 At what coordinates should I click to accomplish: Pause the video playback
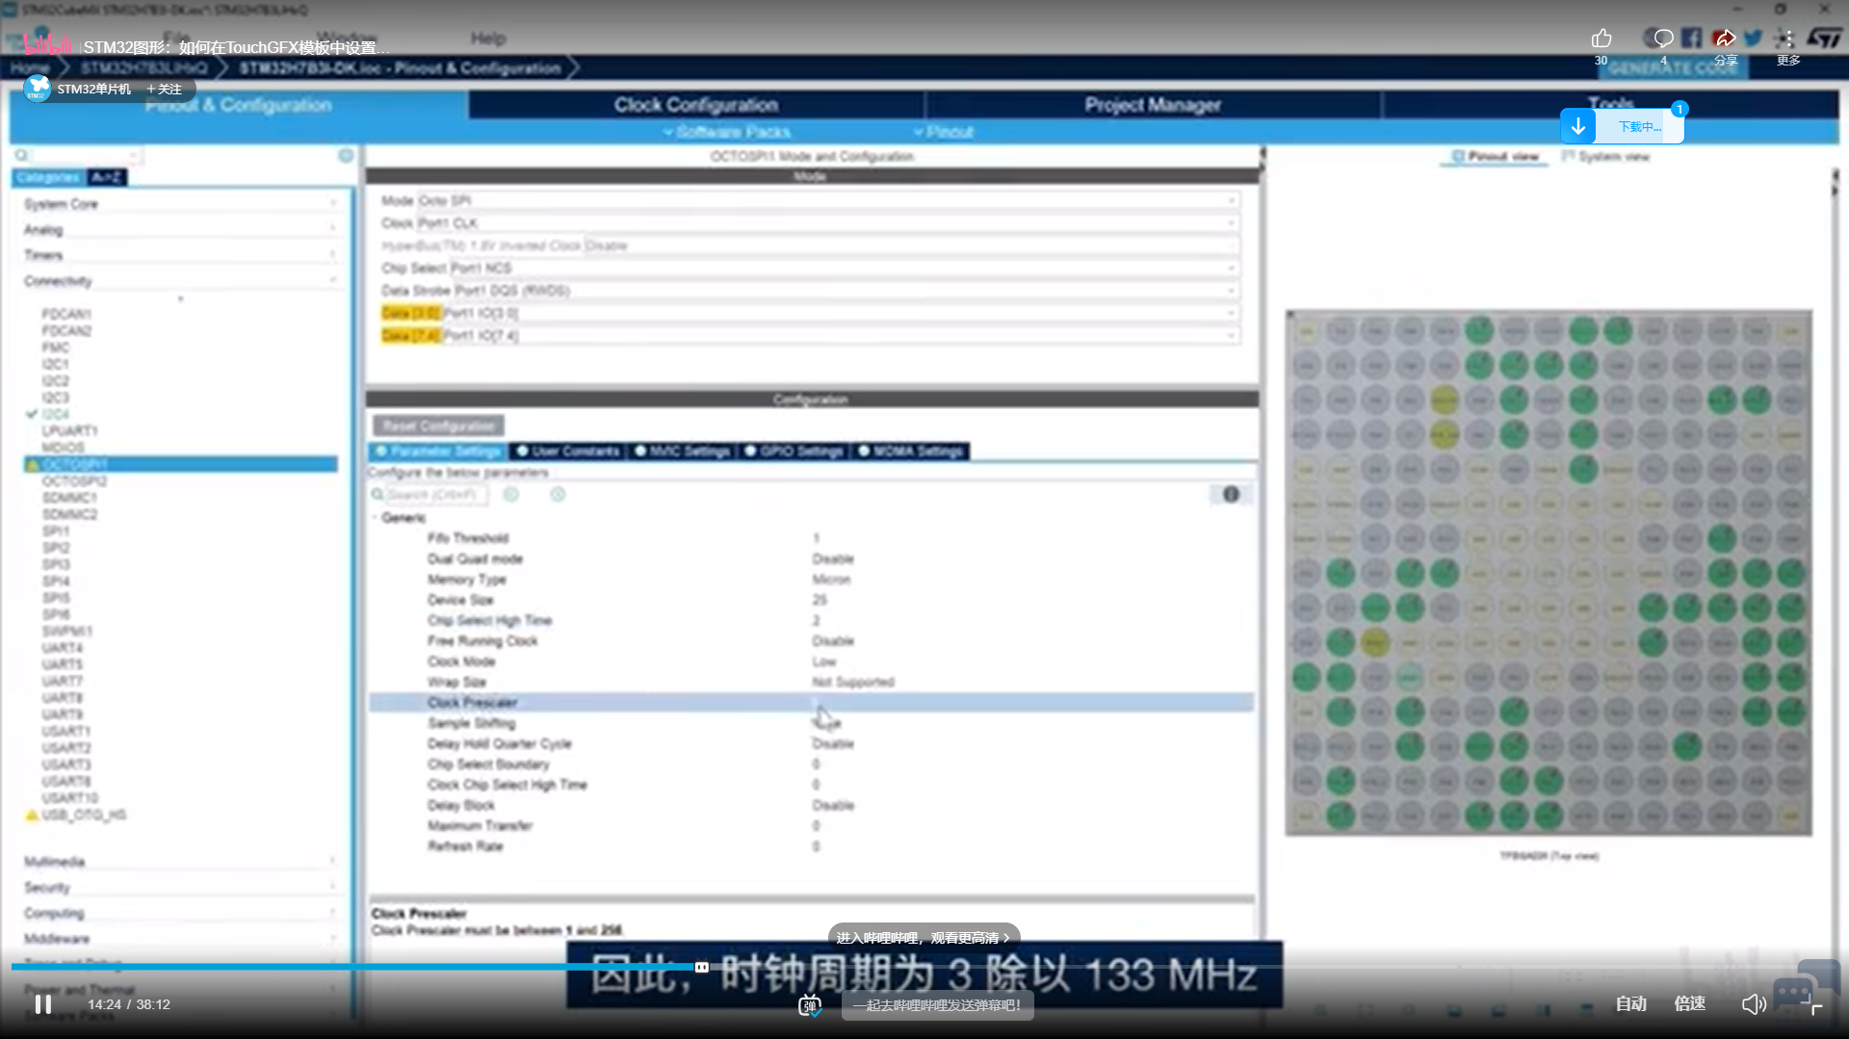(x=42, y=1004)
